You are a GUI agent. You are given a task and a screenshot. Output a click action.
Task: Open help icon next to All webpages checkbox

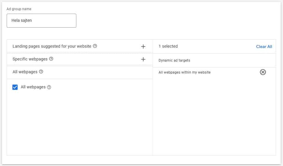tap(49, 87)
